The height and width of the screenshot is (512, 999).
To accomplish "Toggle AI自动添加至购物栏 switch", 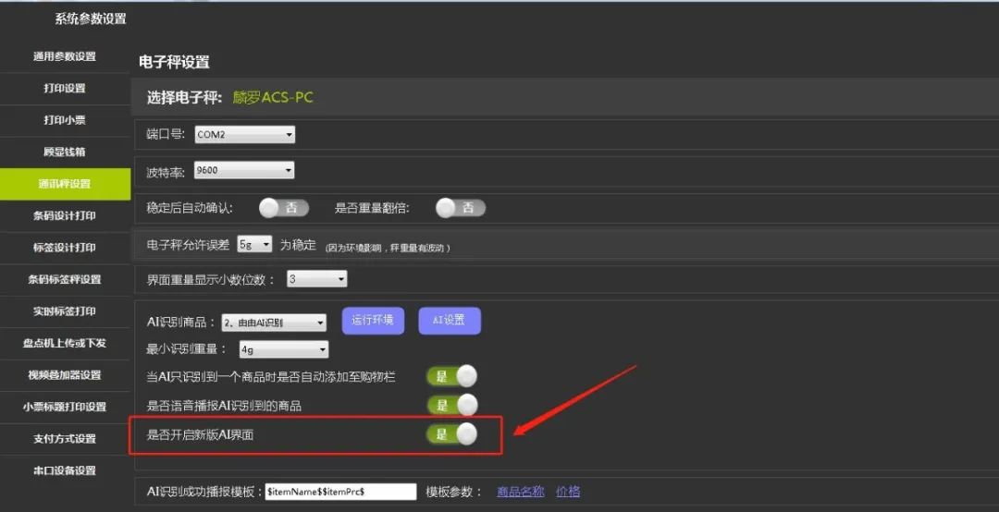I will pyautogui.click(x=452, y=376).
